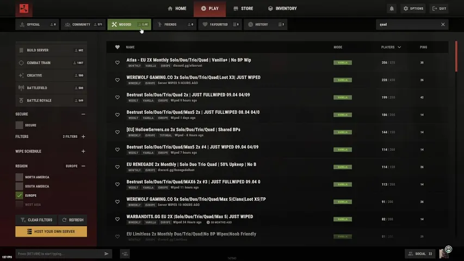Favourite Bestrust 2x 04/09 server heart
The height and width of the screenshot is (261, 464).
[117, 97]
